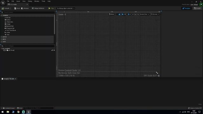Screen dimensions: 203x114
Task: Click the Cmd console button
Action: pyautogui.click(x=20, y=108)
